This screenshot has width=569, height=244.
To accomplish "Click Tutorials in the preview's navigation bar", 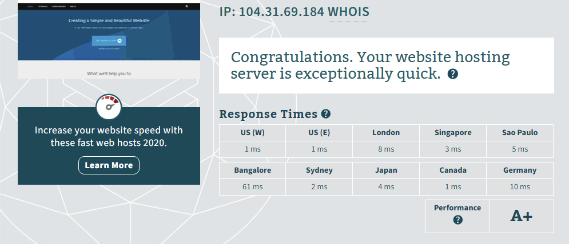I will pos(41,7).
